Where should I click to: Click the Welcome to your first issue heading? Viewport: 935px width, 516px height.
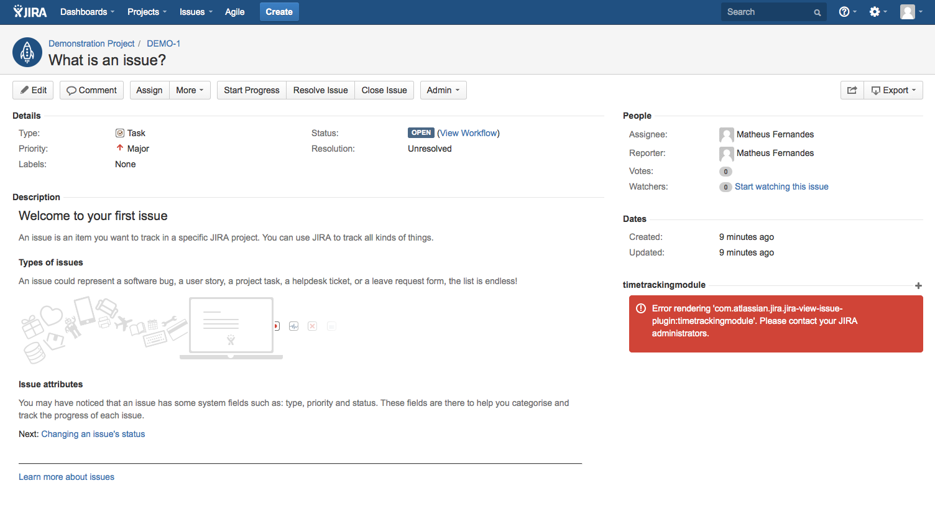click(x=93, y=216)
